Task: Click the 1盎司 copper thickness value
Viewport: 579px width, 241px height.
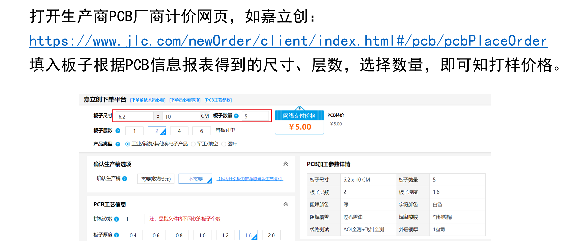Action: [x=439, y=229]
